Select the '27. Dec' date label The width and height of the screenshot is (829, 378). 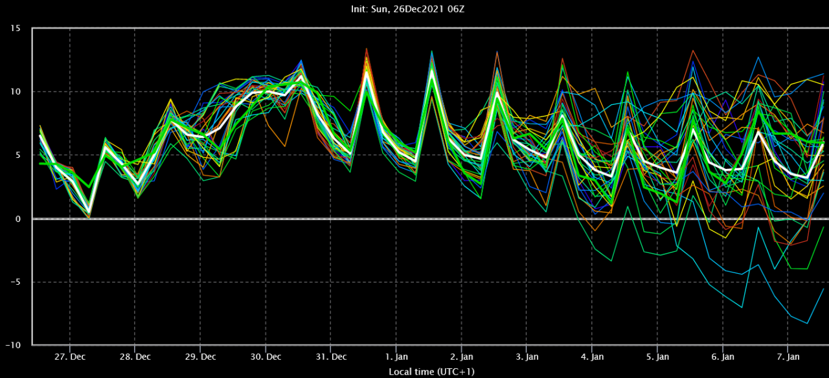[69, 357]
